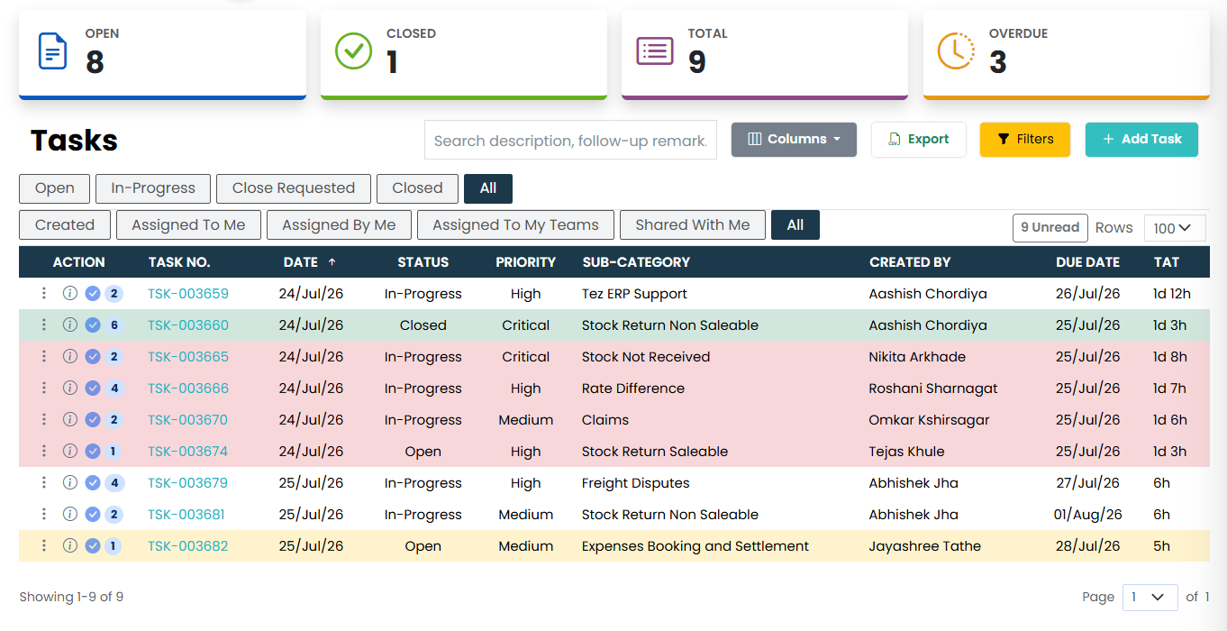This screenshot has width=1227, height=631.
Task: Click the blue checkmark icon for TSK-003659
Action: (x=93, y=294)
